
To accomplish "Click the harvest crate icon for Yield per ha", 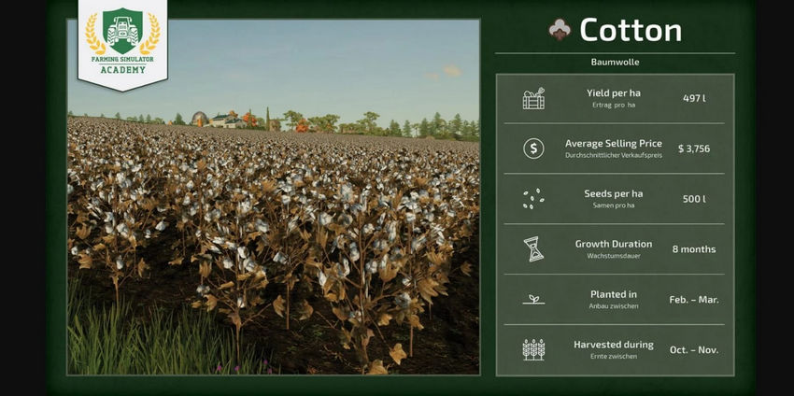I will (533, 98).
